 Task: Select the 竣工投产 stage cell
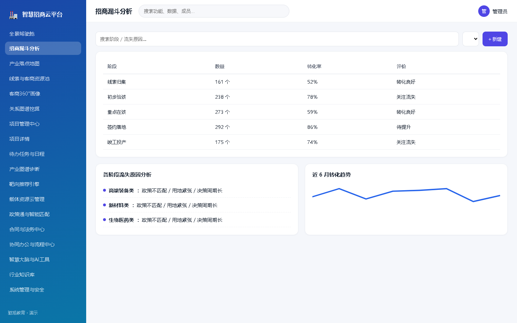pyautogui.click(x=117, y=142)
